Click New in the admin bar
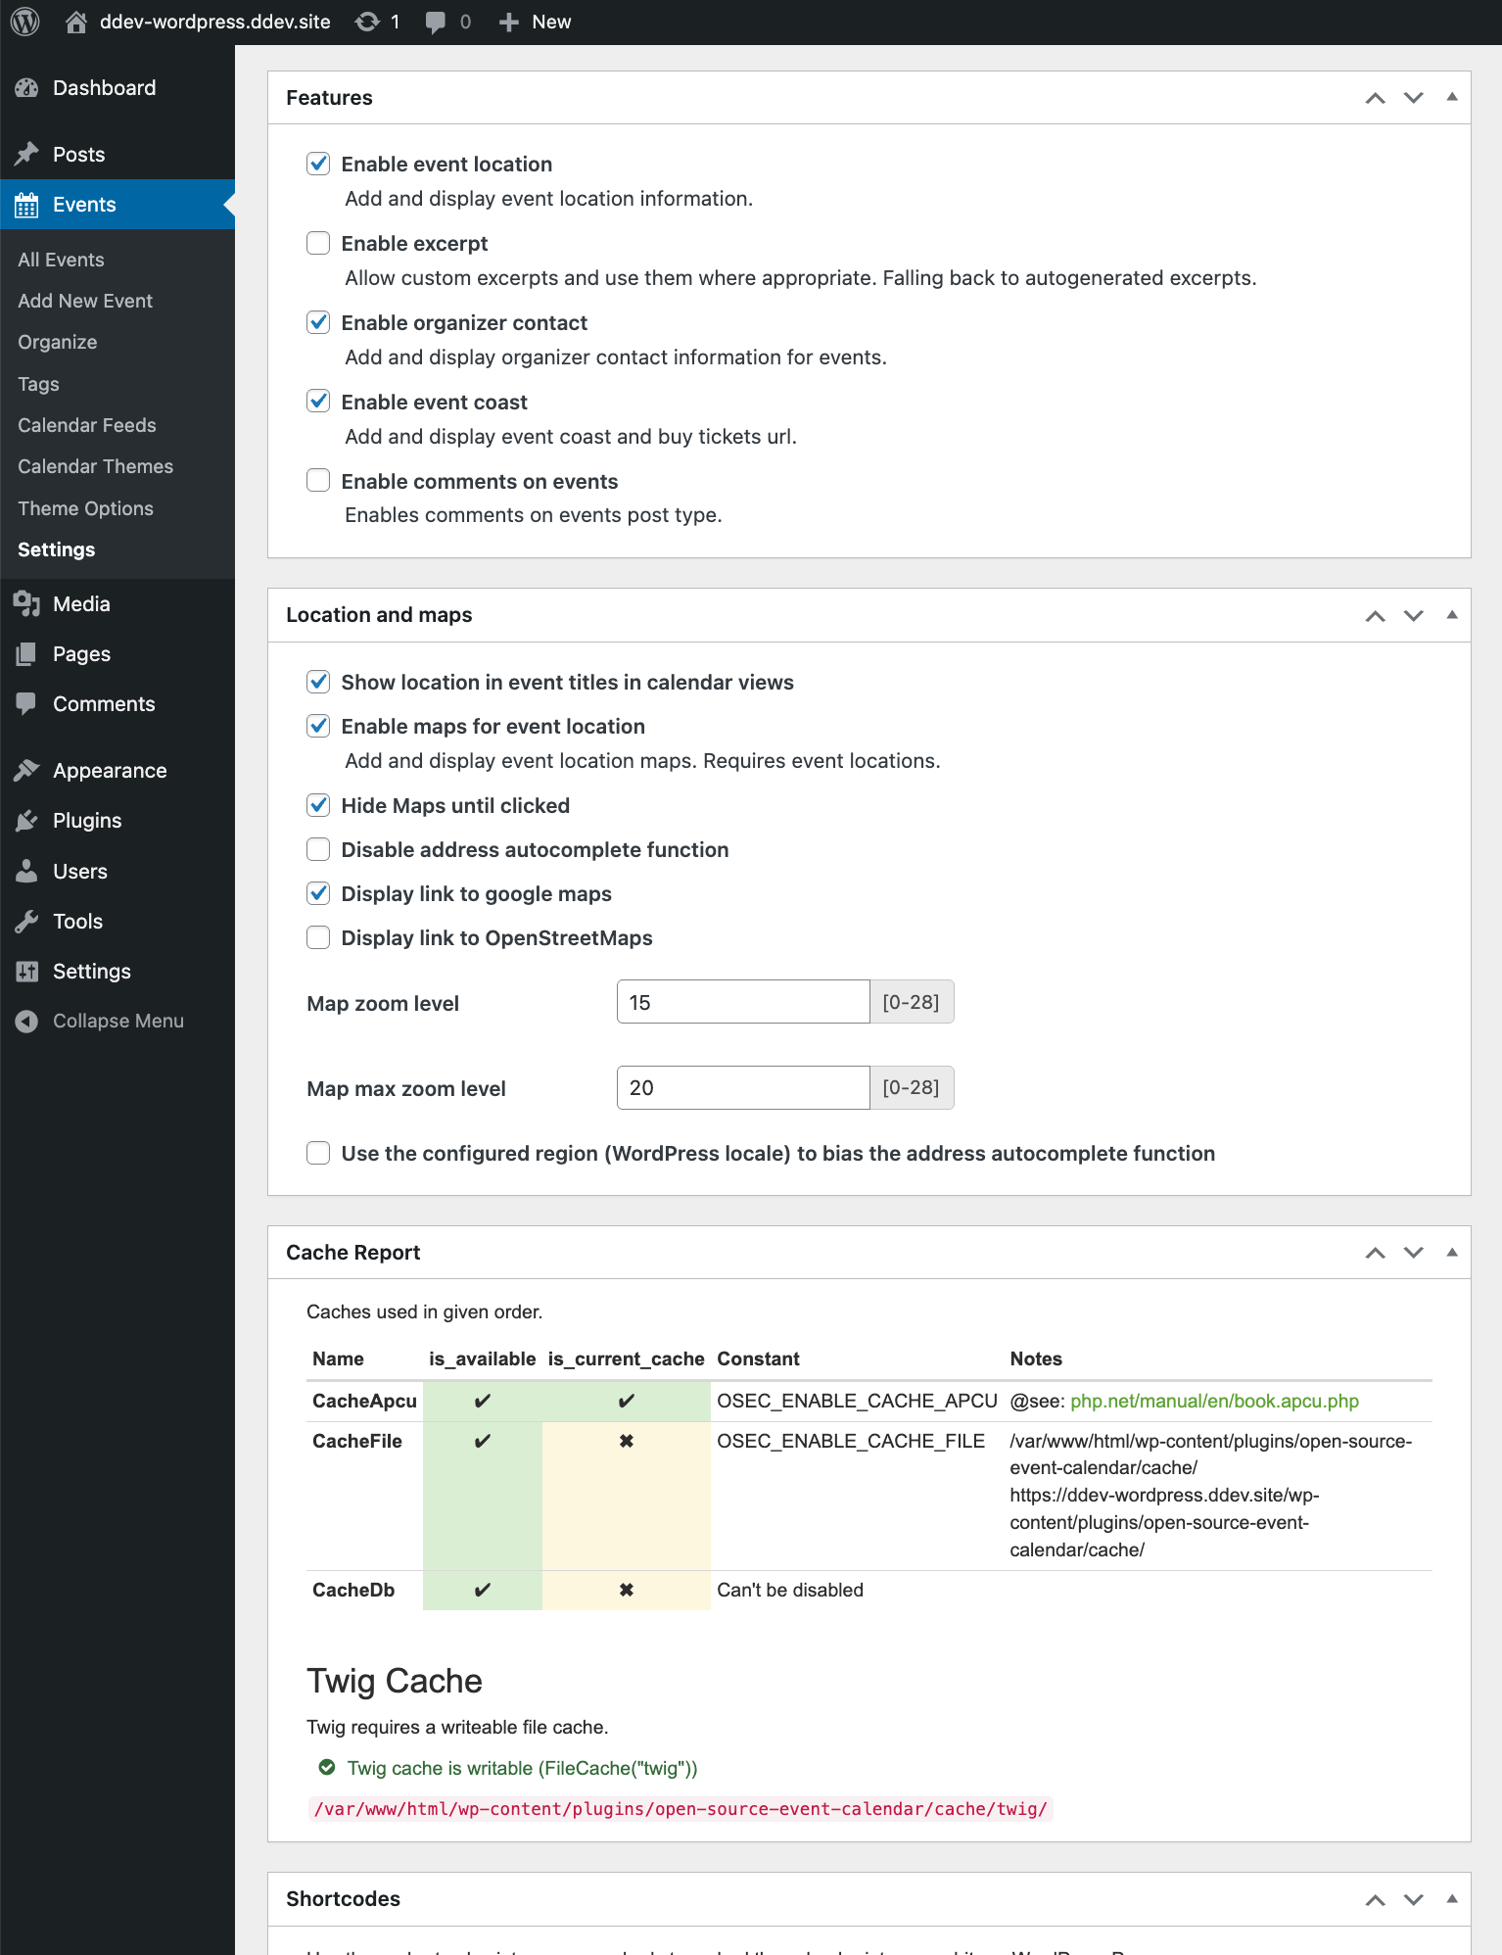The width and height of the screenshot is (1502, 1955). point(536,22)
